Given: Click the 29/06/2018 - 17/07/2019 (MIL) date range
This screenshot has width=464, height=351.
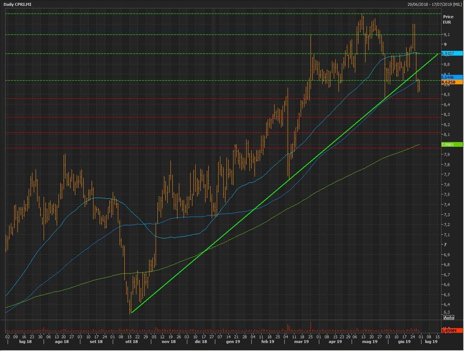Looking at the screenshot, I should coord(434,4).
